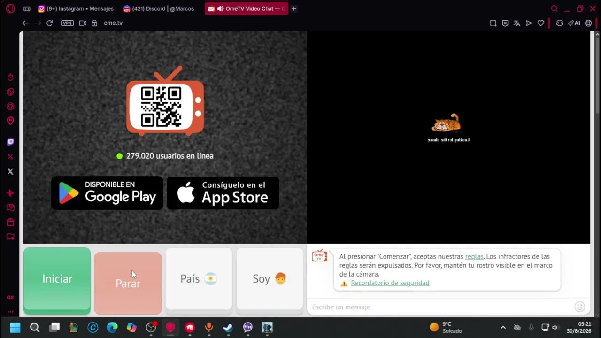Click the Parar stop button
This screenshot has height=338, width=601.
point(128,283)
